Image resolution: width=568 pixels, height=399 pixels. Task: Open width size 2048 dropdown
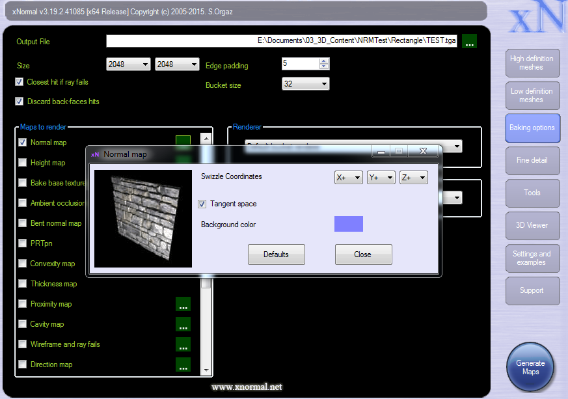(x=128, y=64)
